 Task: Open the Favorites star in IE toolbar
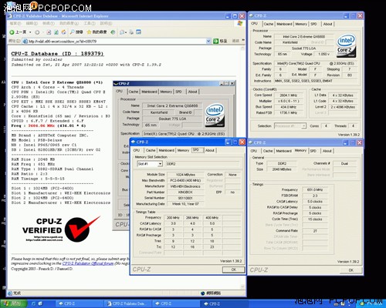coord(89,32)
